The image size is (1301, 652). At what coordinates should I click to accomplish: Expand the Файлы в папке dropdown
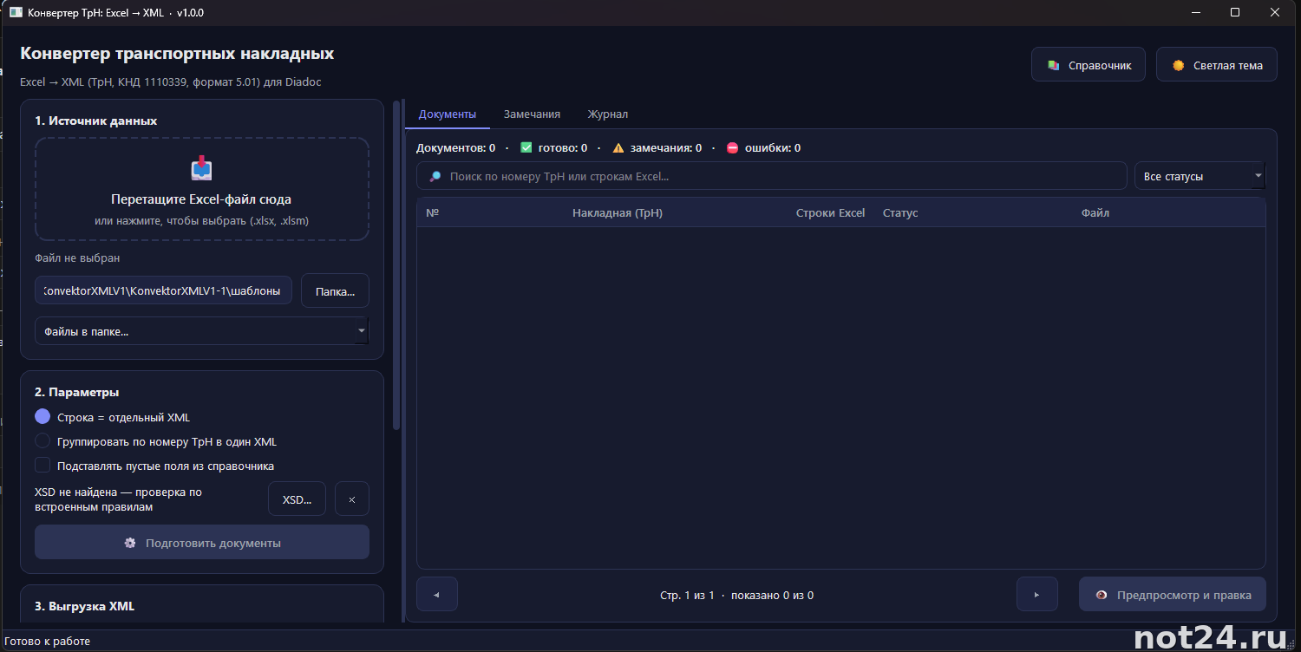click(x=202, y=331)
